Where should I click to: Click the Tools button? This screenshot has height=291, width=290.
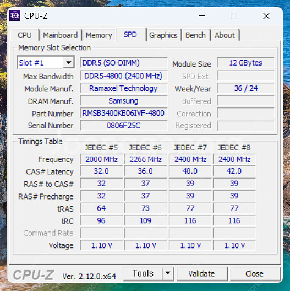143,273
